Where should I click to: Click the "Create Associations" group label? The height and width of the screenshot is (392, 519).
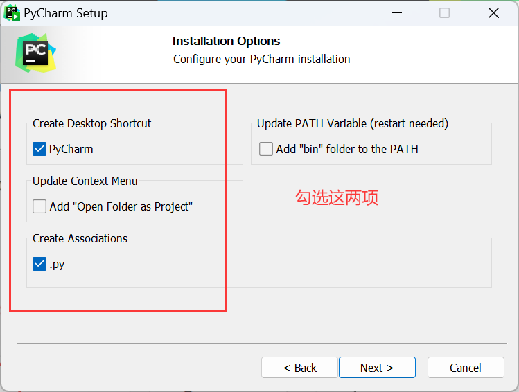(80, 238)
